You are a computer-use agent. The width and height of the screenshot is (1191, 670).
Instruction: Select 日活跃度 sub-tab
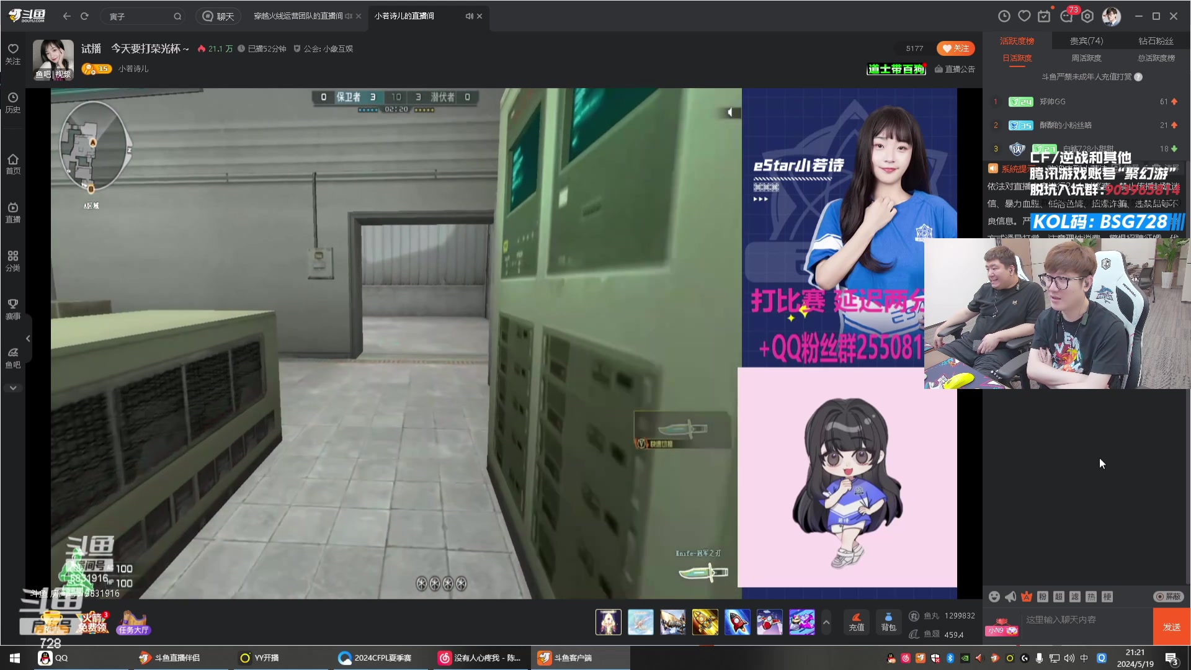1017,58
